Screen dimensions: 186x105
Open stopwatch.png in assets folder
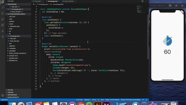click(x=15, y=26)
